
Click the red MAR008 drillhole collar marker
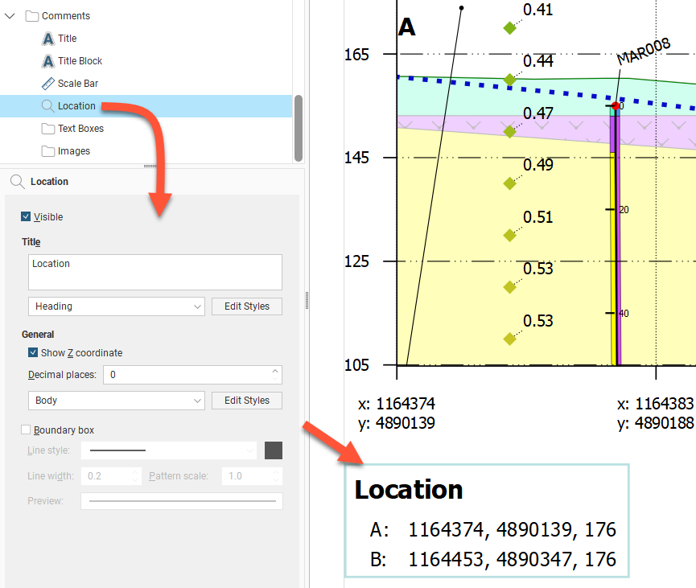616,105
